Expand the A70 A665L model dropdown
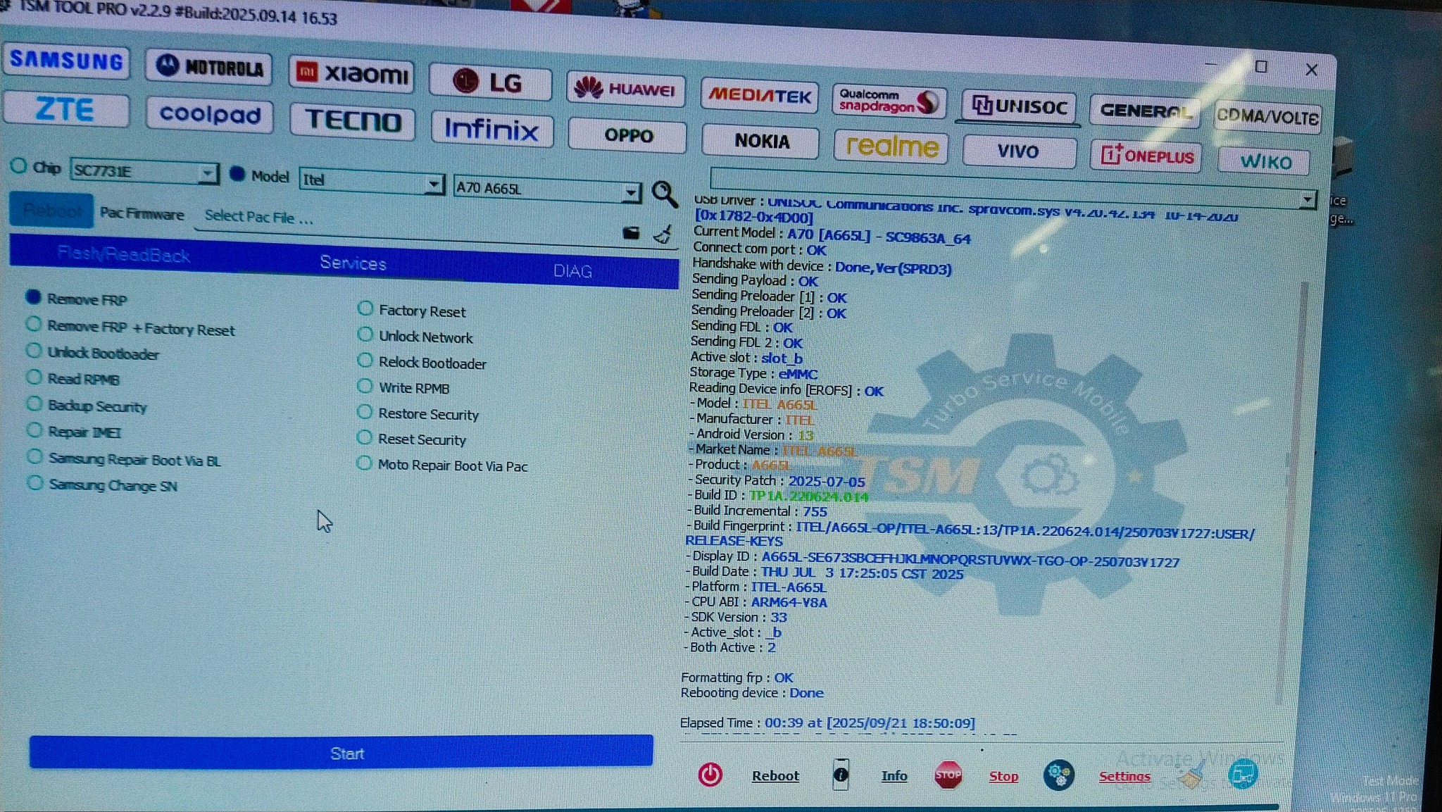This screenshot has height=812, width=1442. tap(631, 192)
